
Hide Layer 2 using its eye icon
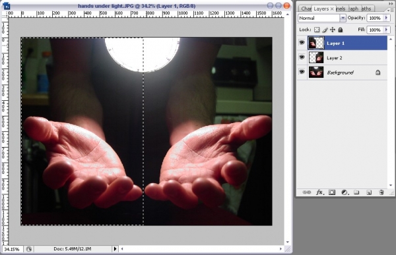click(x=302, y=57)
